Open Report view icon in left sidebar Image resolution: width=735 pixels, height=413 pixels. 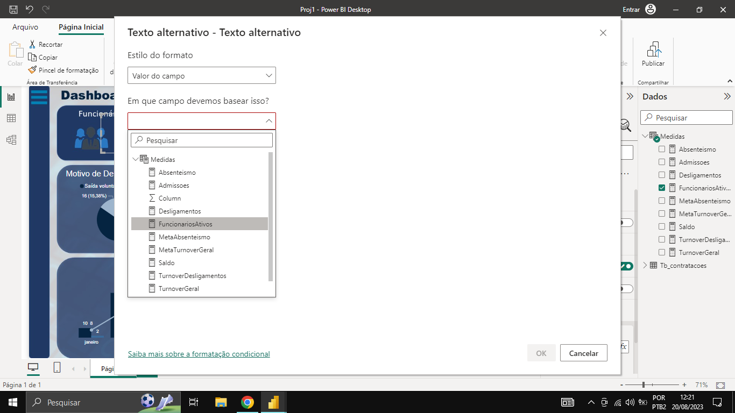click(11, 97)
